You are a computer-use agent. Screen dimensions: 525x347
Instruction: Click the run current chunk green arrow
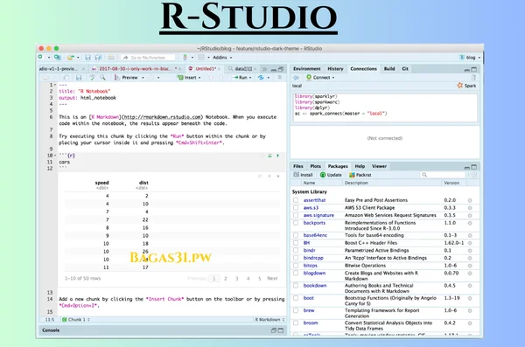(x=277, y=156)
